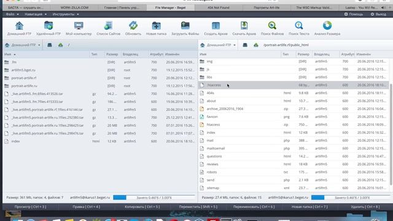The image size is (393, 221).
Task: Open the Список Сайтов tool
Action: pos(108,28)
